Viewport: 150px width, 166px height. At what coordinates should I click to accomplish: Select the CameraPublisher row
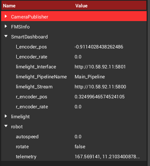(74, 17)
